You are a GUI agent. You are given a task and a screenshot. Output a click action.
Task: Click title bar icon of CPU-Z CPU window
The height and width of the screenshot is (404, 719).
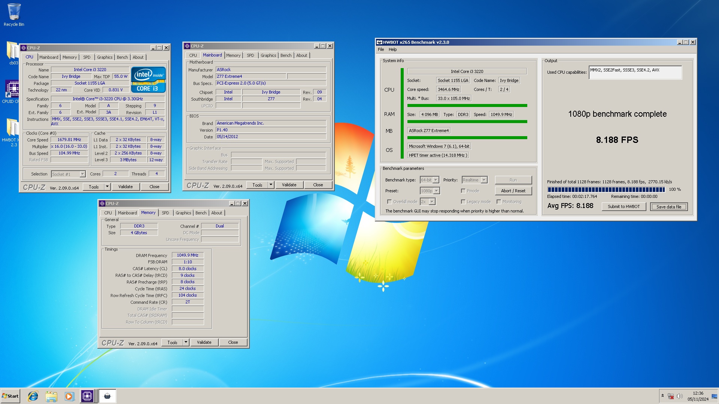(24, 48)
